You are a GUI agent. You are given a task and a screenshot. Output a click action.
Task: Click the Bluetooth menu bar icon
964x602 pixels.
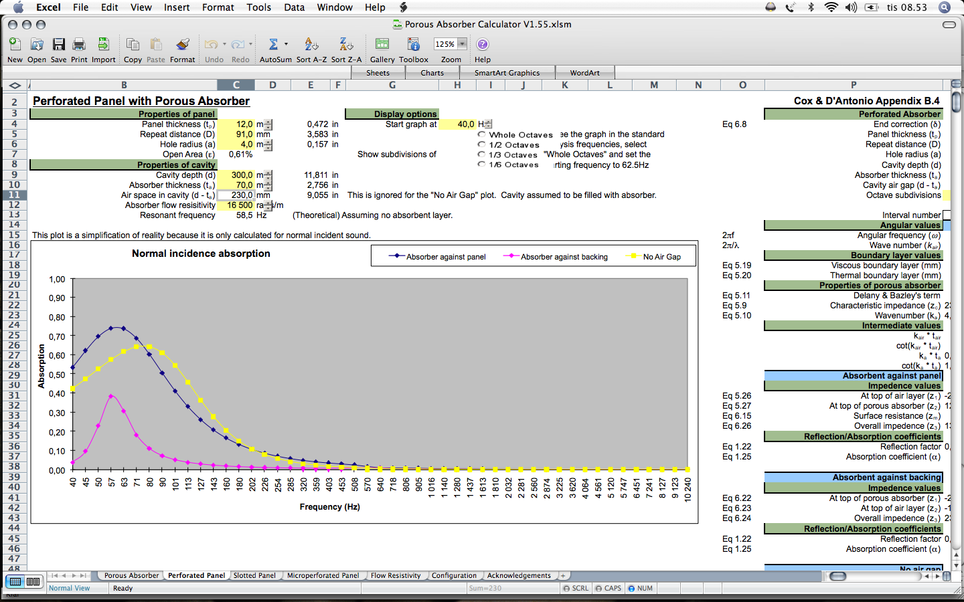click(811, 7)
